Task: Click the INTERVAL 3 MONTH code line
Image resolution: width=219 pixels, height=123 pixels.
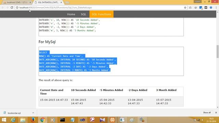Action: pyautogui.click(x=75, y=70)
